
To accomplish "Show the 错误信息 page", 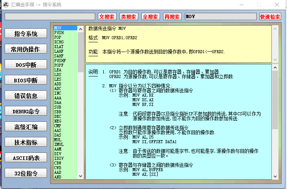I will pos(26,96).
